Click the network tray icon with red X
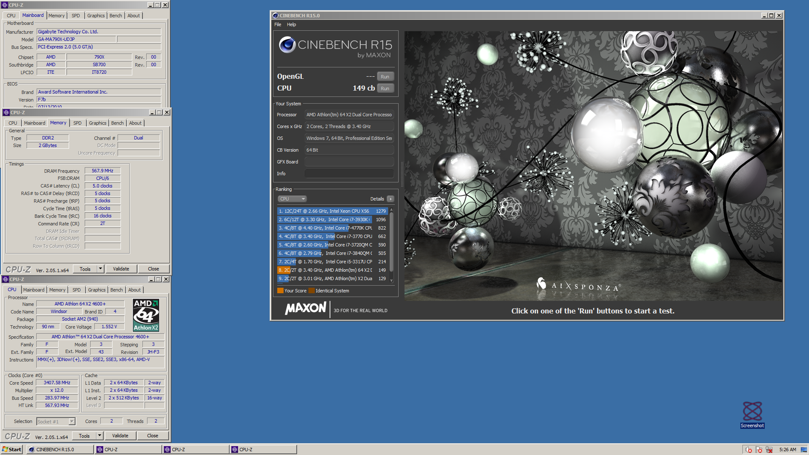809x455 pixels. point(769,450)
